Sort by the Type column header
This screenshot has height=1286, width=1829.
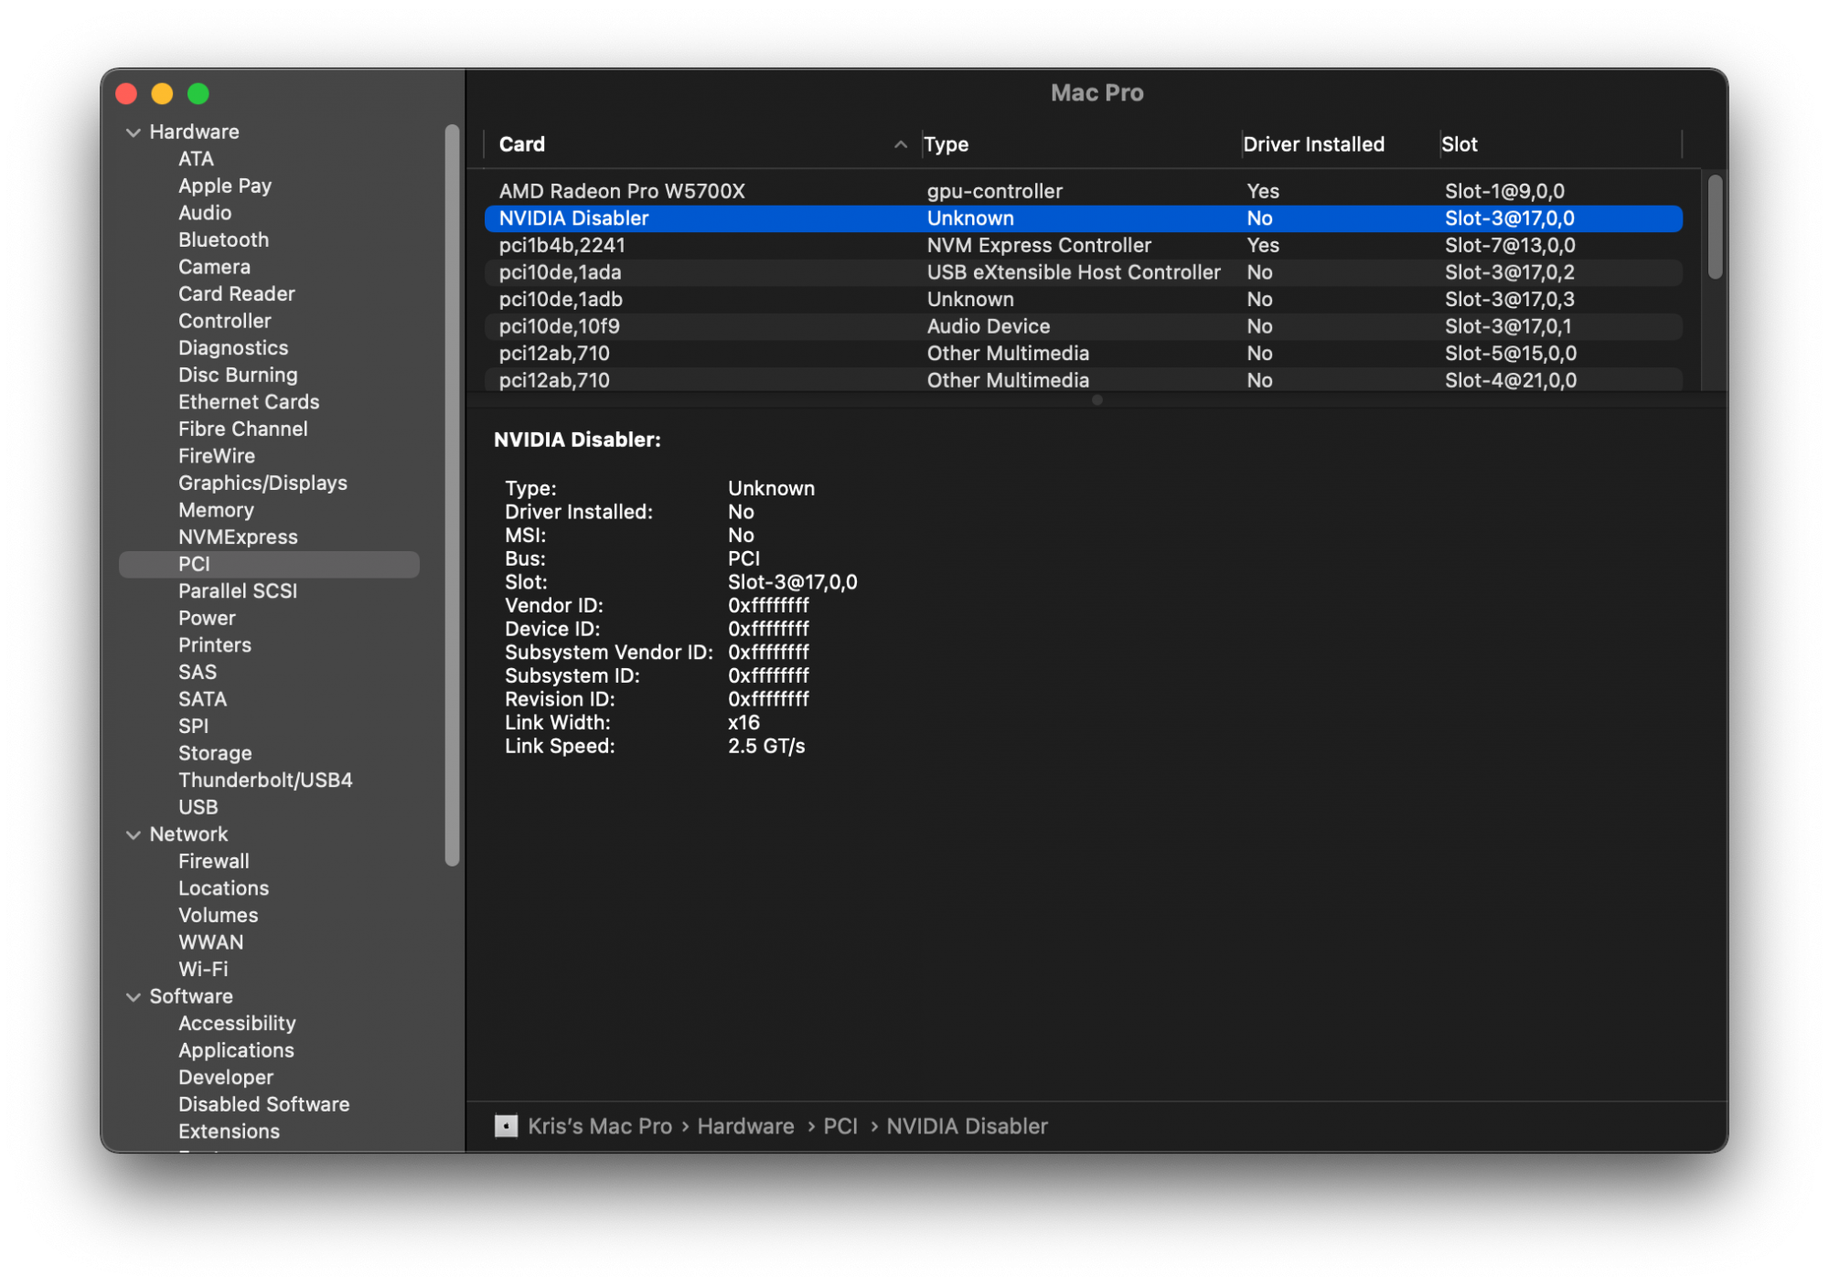pyautogui.click(x=947, y=144)
